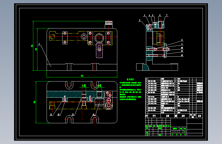222x144 pixels.
Task: Select part balloon number 6 in side view
Action: click(160, 15)
